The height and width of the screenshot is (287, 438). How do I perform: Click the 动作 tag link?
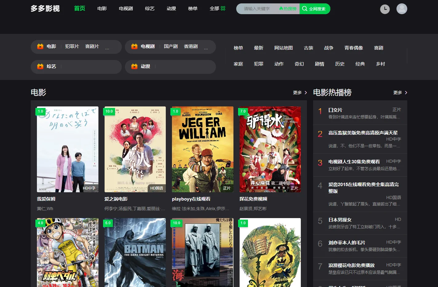coord(279,64)
